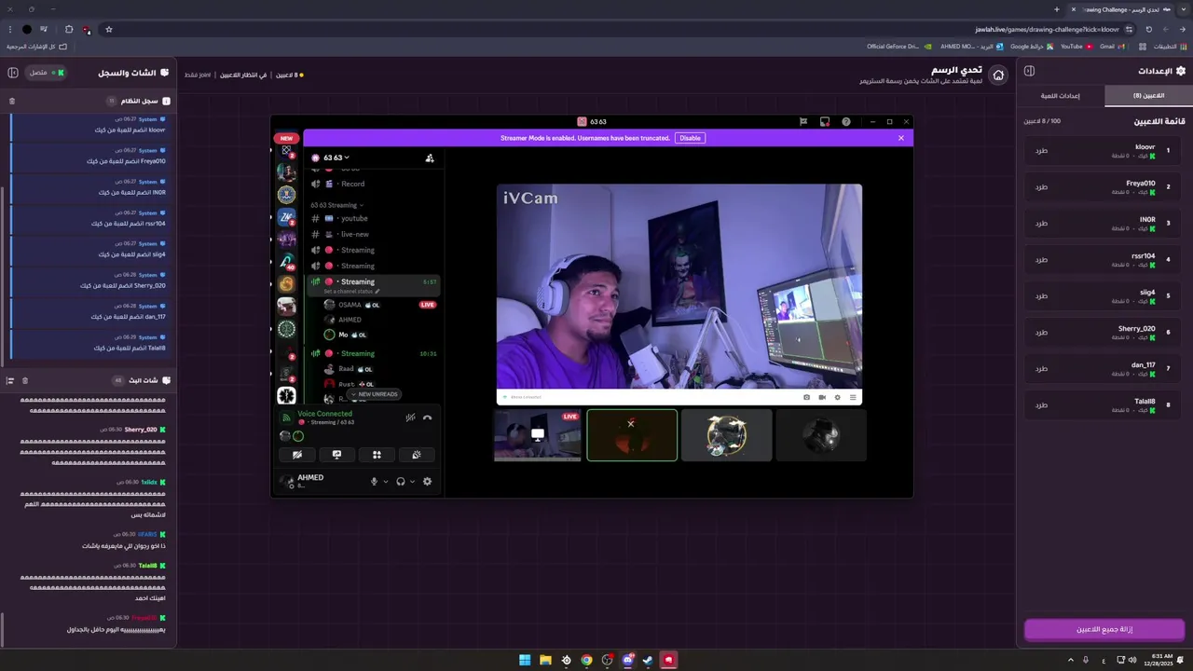Open the ZW server in Discord sidebar
1193x671 pixels.
pos(286,217)
